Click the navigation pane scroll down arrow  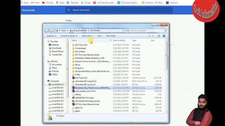pyautogui.click(x=67, y=112)
